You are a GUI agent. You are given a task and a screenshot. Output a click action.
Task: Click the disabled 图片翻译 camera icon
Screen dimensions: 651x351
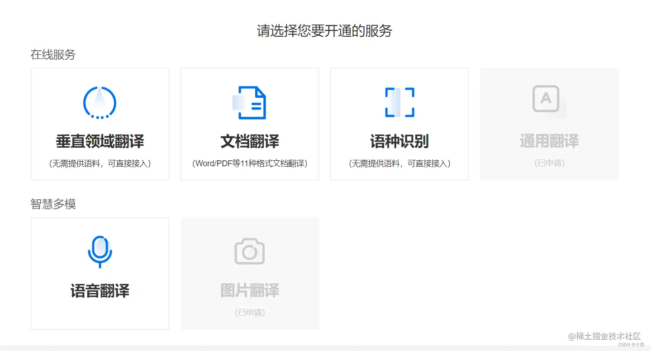point(249,251)
